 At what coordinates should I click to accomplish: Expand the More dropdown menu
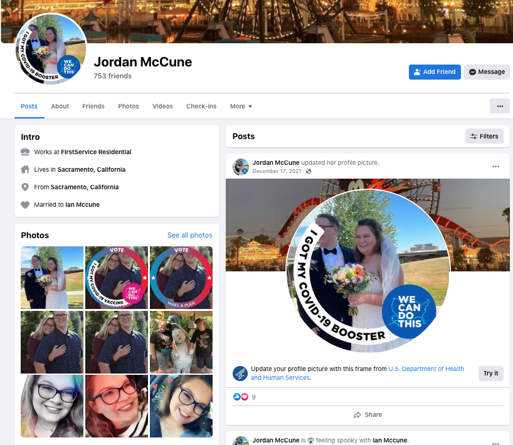[x=241, y=107]
